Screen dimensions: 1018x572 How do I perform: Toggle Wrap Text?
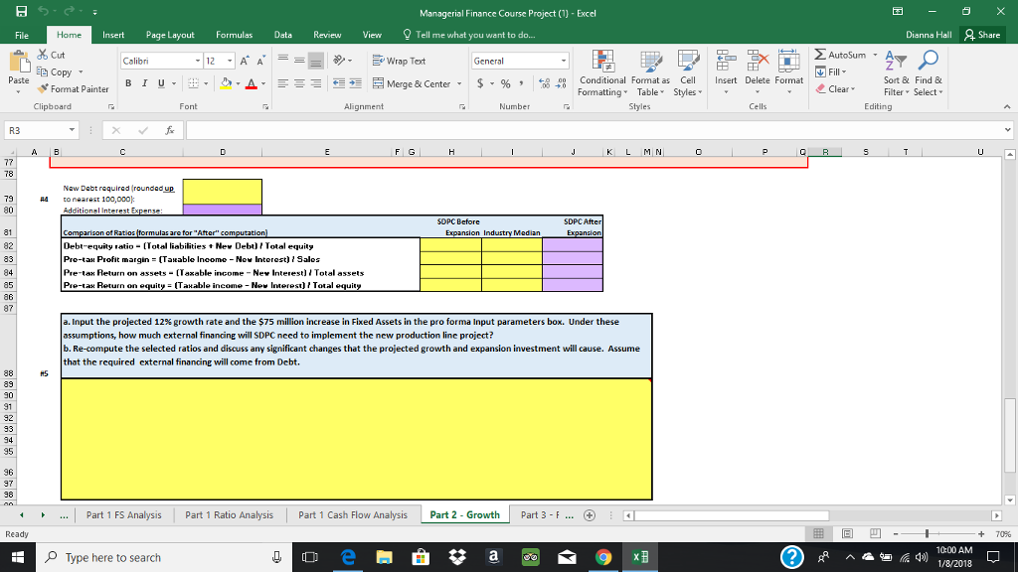(x=400, y=61)
